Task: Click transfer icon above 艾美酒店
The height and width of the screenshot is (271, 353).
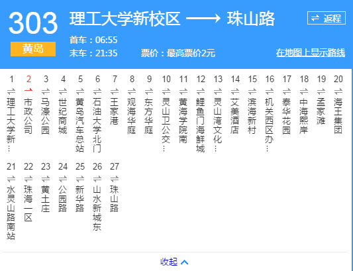Action: pos(235,91)
